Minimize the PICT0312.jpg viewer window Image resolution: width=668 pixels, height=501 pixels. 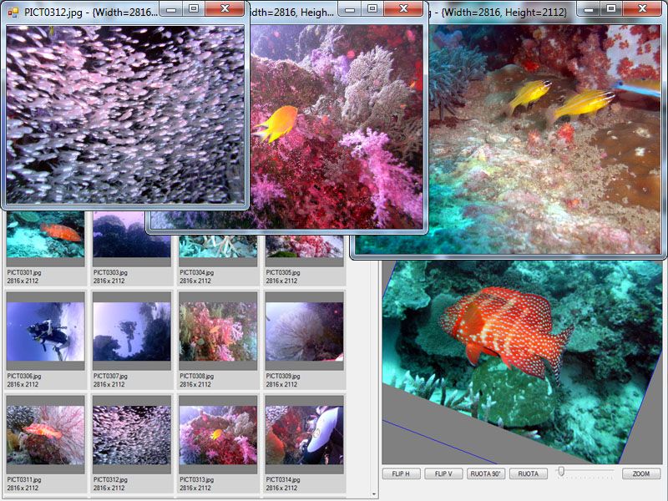click(x=171, y=8)
